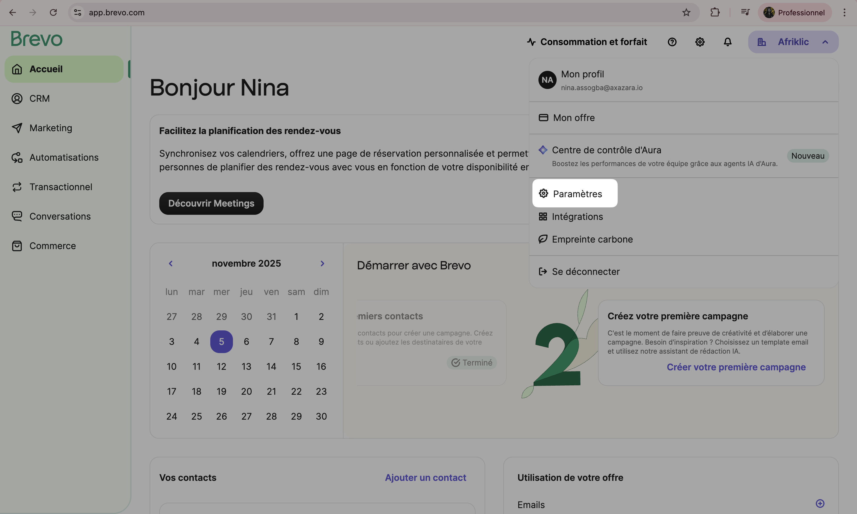Go to next month in calendar
Image resolution: width=857 pixels, height=514 pixels.
tap(322, 264)
